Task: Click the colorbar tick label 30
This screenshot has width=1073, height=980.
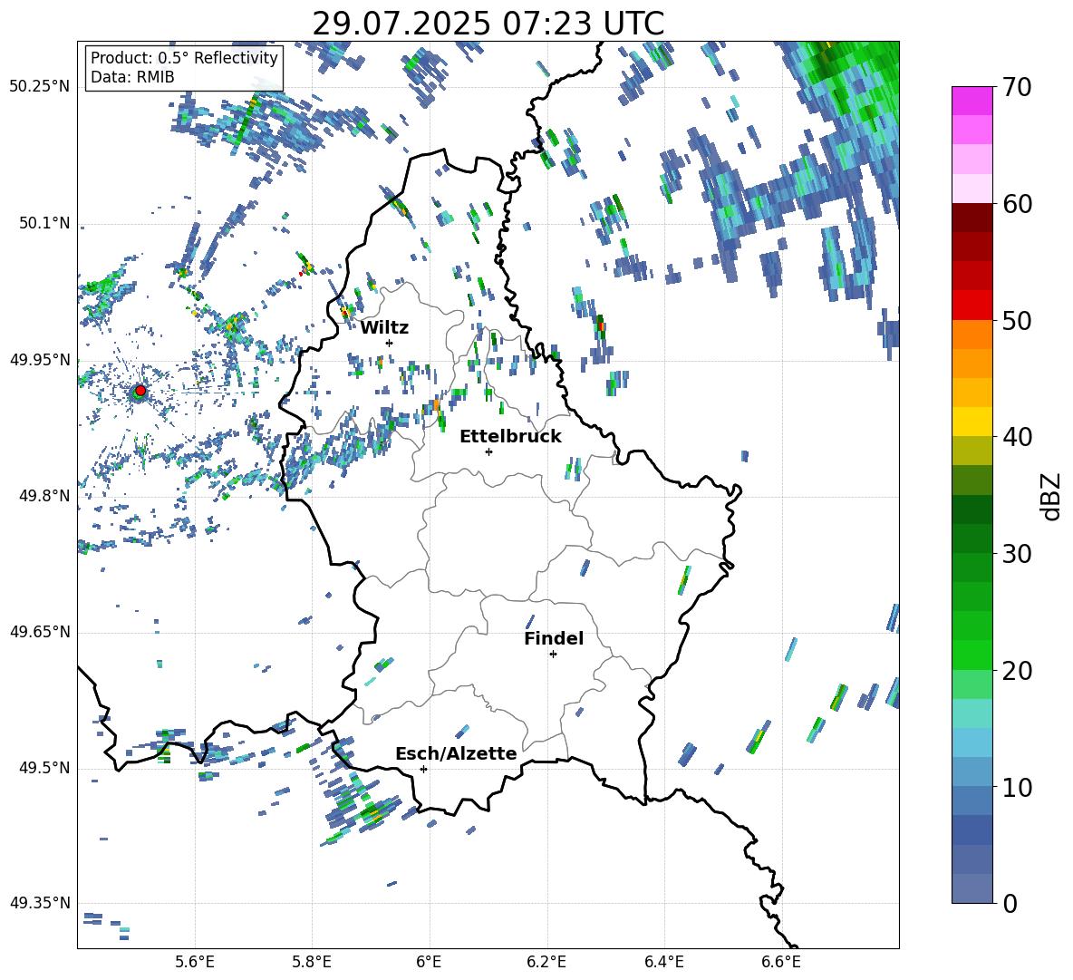Action: (1018, 554)
